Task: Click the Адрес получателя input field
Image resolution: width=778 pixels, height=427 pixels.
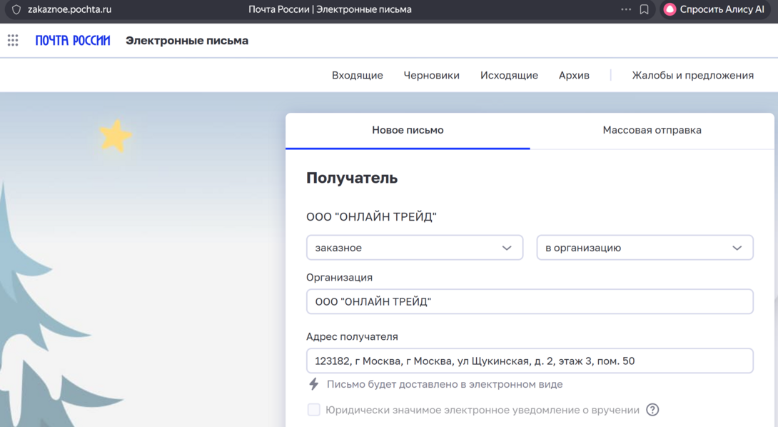Action: pos(530,361)
